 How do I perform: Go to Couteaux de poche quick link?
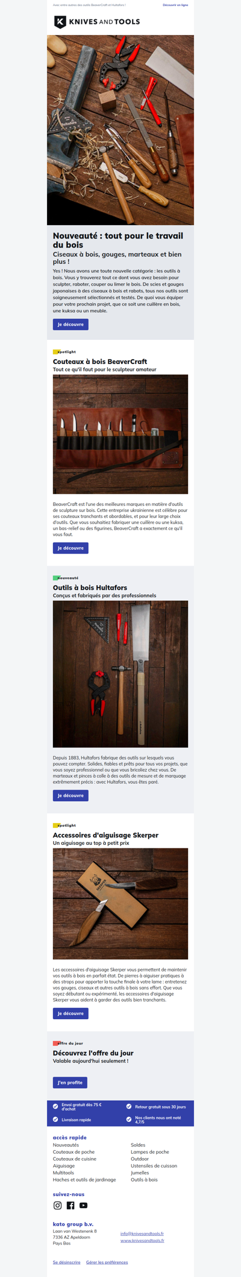tap(74, 1152)
